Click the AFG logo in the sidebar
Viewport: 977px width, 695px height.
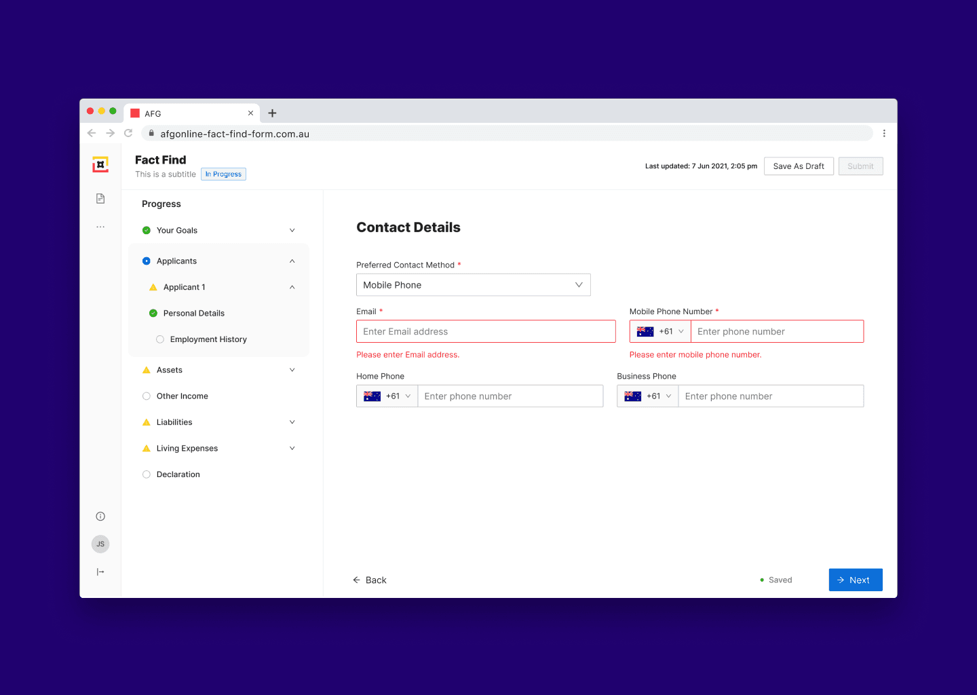coord(100,164)
